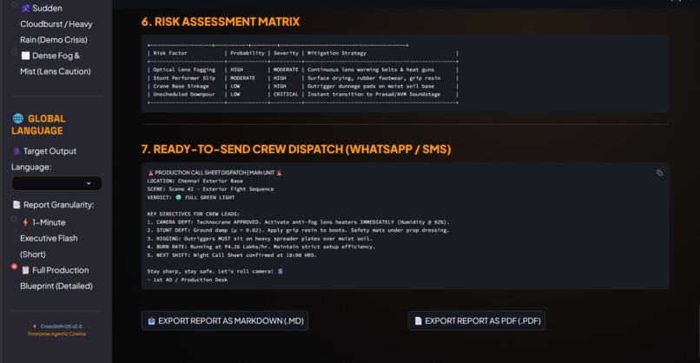The image size is (700, 363).
Task: Click the CrisisShift OS v2.0 footer text
Action: pos(61,327)
